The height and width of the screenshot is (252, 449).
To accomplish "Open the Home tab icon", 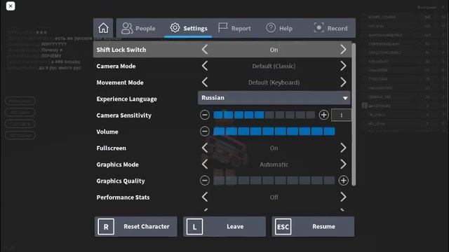I will (103, 28).
